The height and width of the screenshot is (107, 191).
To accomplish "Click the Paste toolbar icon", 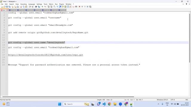I will 26,7.
